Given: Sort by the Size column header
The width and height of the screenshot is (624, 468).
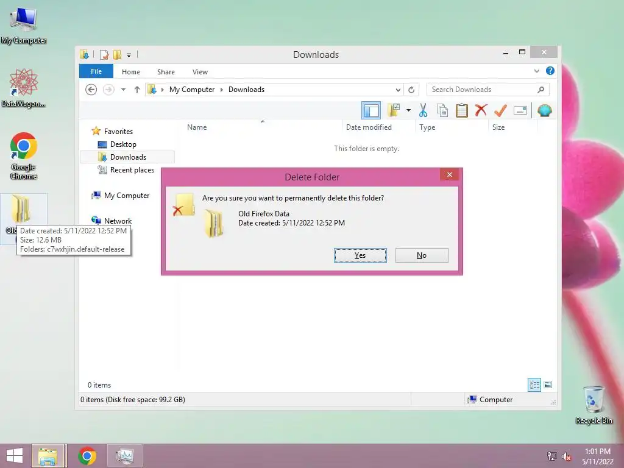Looking at the screenshot, I should [x=498, y=127].
